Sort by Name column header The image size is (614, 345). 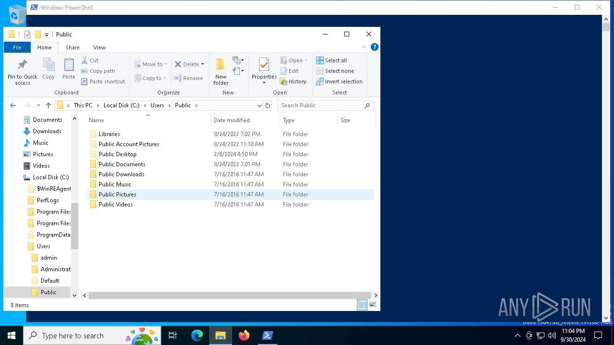pyautogui.click(x=148, y=120)
